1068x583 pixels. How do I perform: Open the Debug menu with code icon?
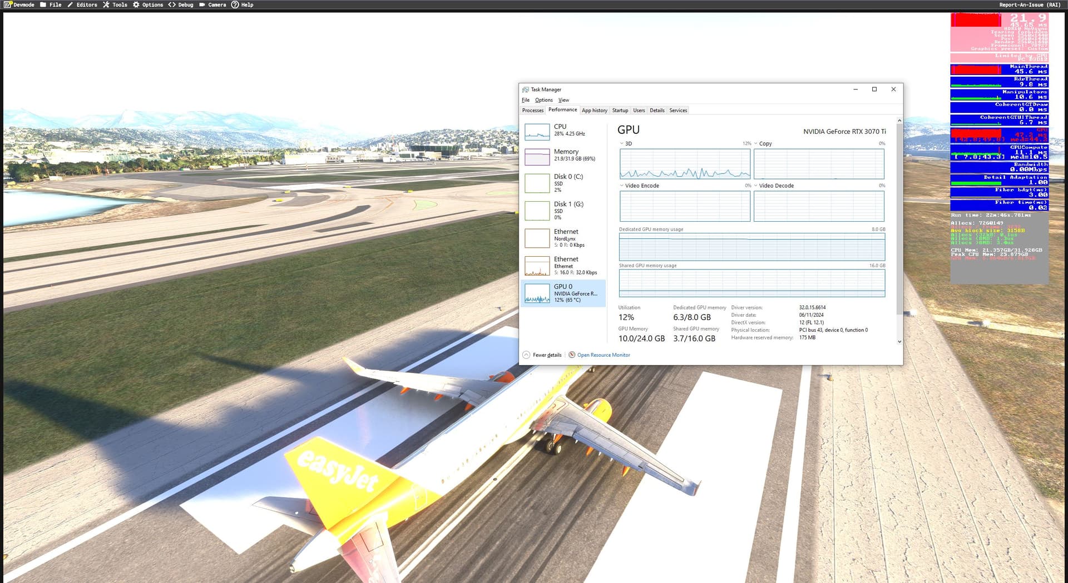tap(181, 5)
